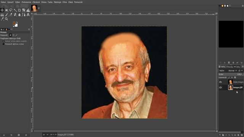Select the Heal/Clone tool

(x=15, y=15)
